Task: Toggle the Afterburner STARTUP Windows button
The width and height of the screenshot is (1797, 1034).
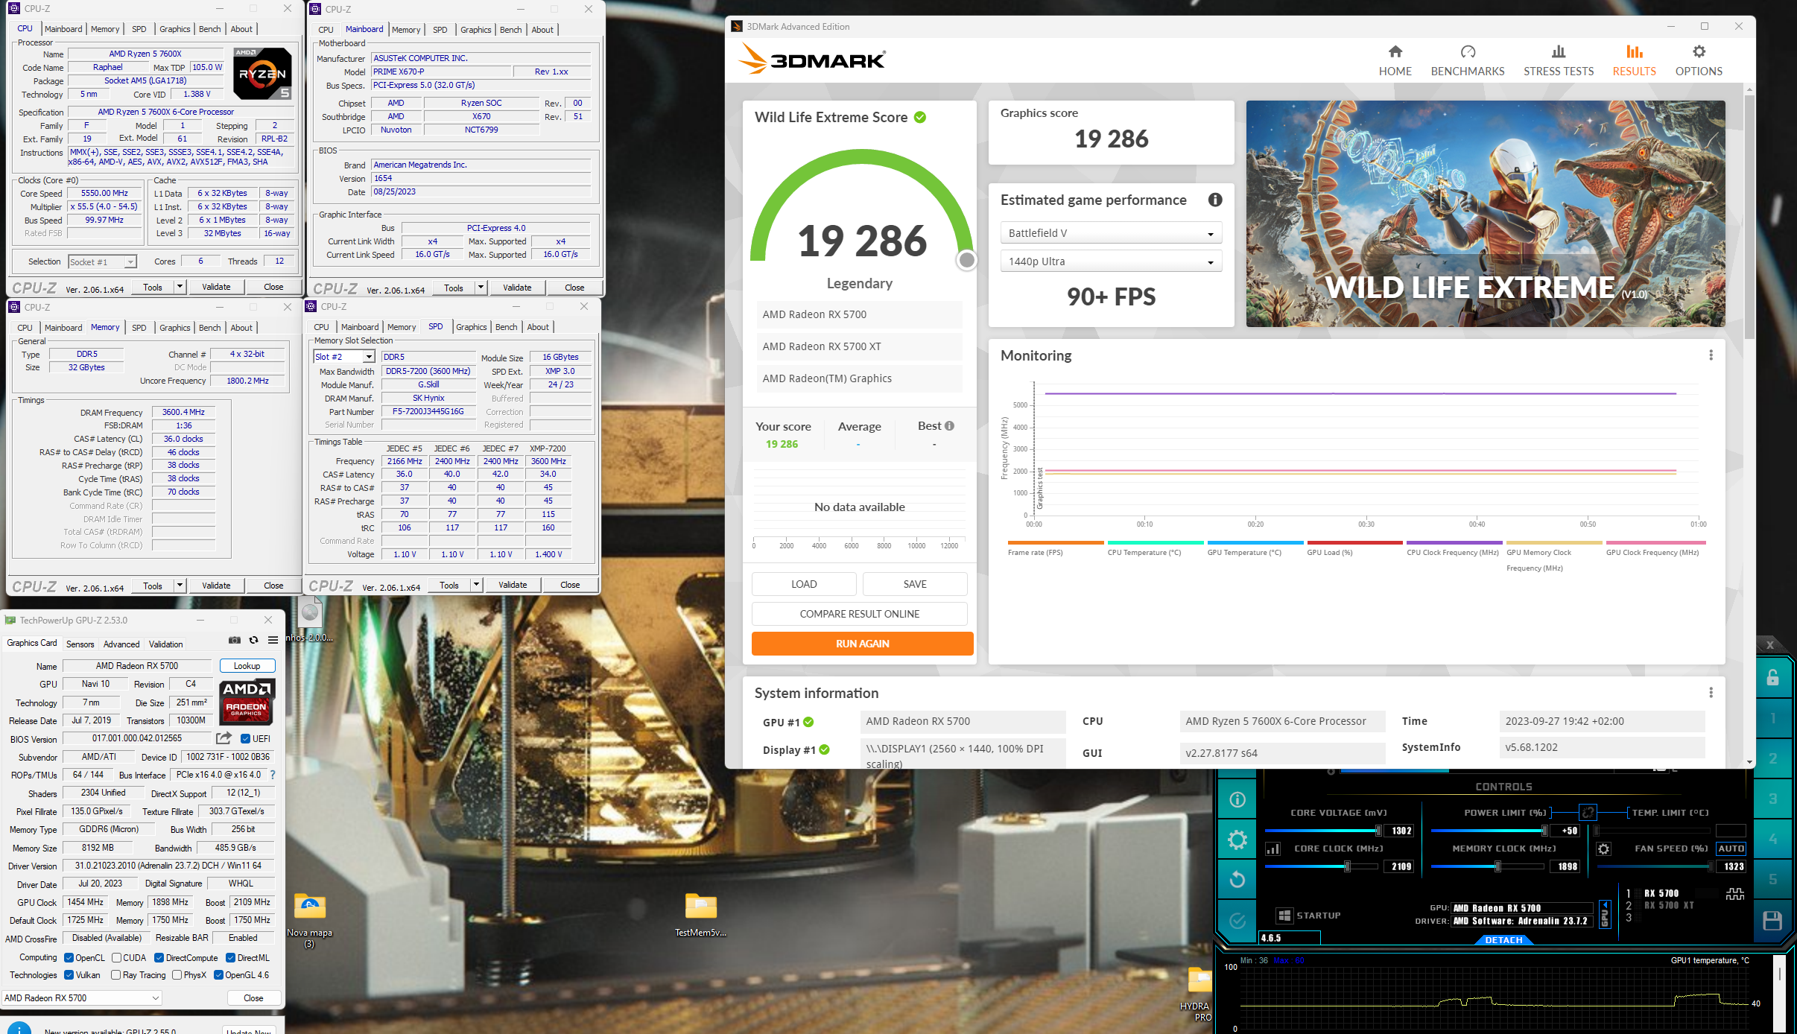Action: click(x=1284, y=916)
